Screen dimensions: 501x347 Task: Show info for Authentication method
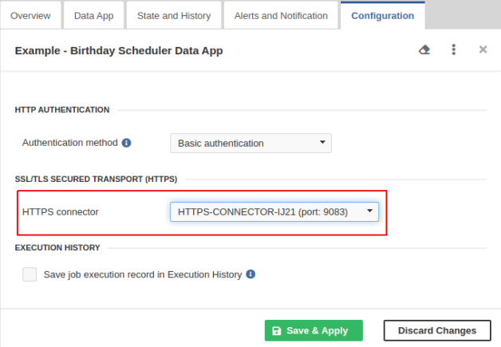(x=126, y=143)
